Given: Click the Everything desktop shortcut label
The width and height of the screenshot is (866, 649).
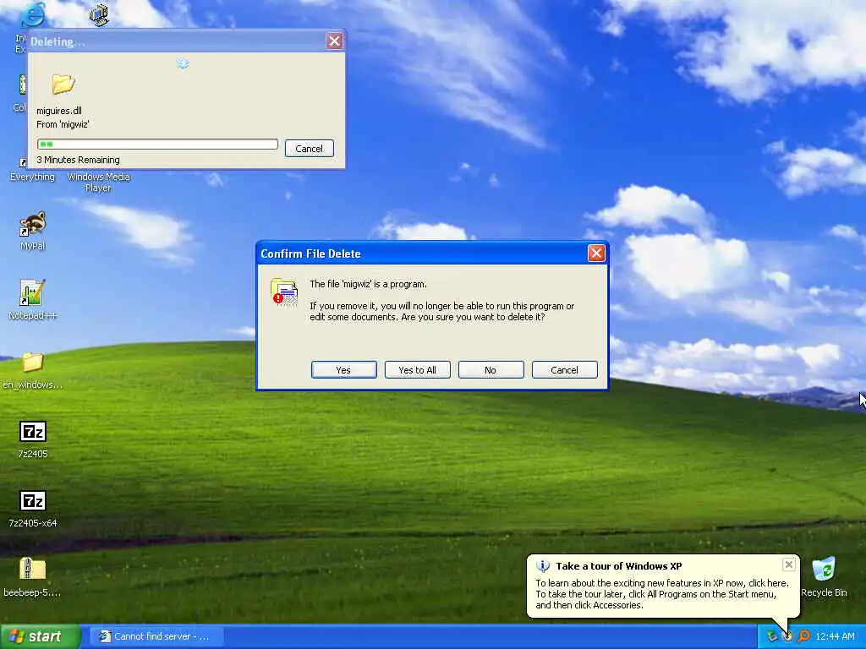Looking at the screenshot, I should (x=33, y=177).
